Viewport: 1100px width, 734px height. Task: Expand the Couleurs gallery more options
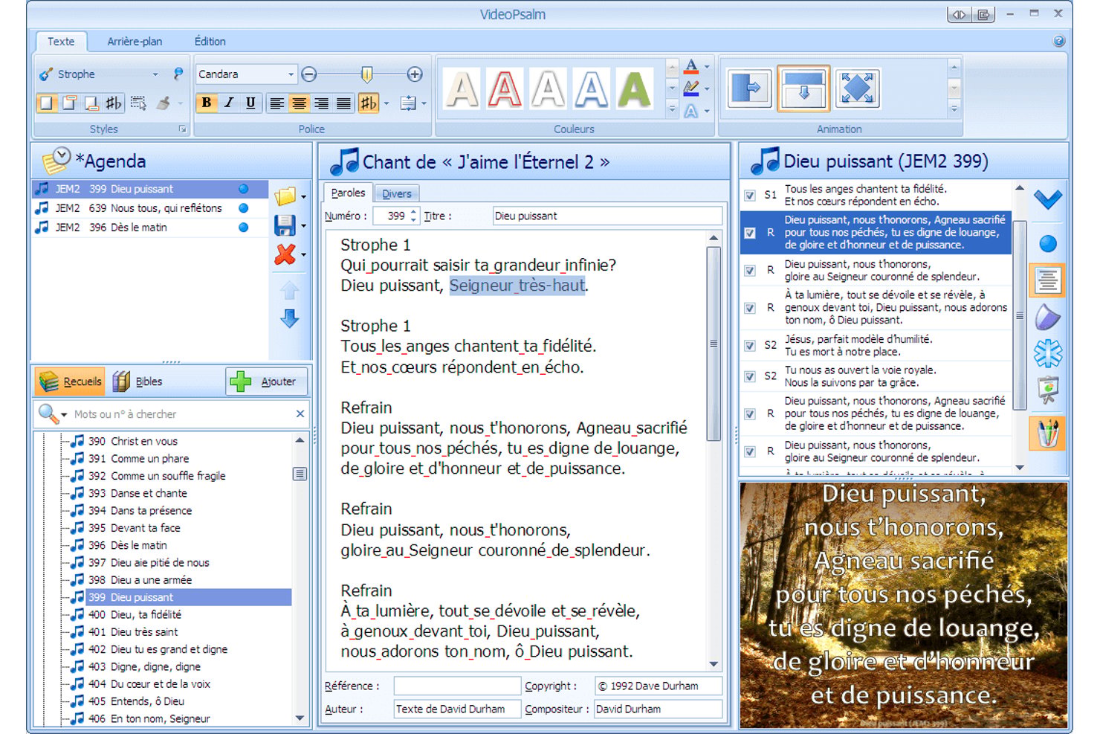(672, 110)
